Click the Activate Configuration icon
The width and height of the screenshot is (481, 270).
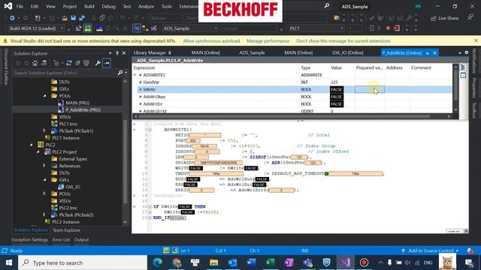(x=79, y=28)
